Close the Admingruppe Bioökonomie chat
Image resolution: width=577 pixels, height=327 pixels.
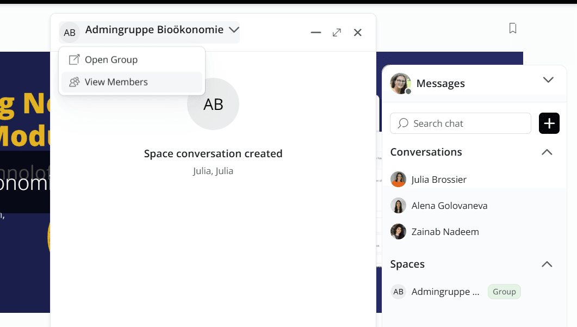[357, 33]
